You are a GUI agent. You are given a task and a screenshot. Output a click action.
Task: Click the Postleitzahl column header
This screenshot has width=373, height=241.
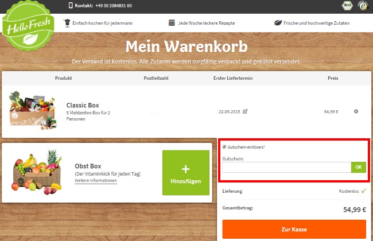click(x=156, y=78)
